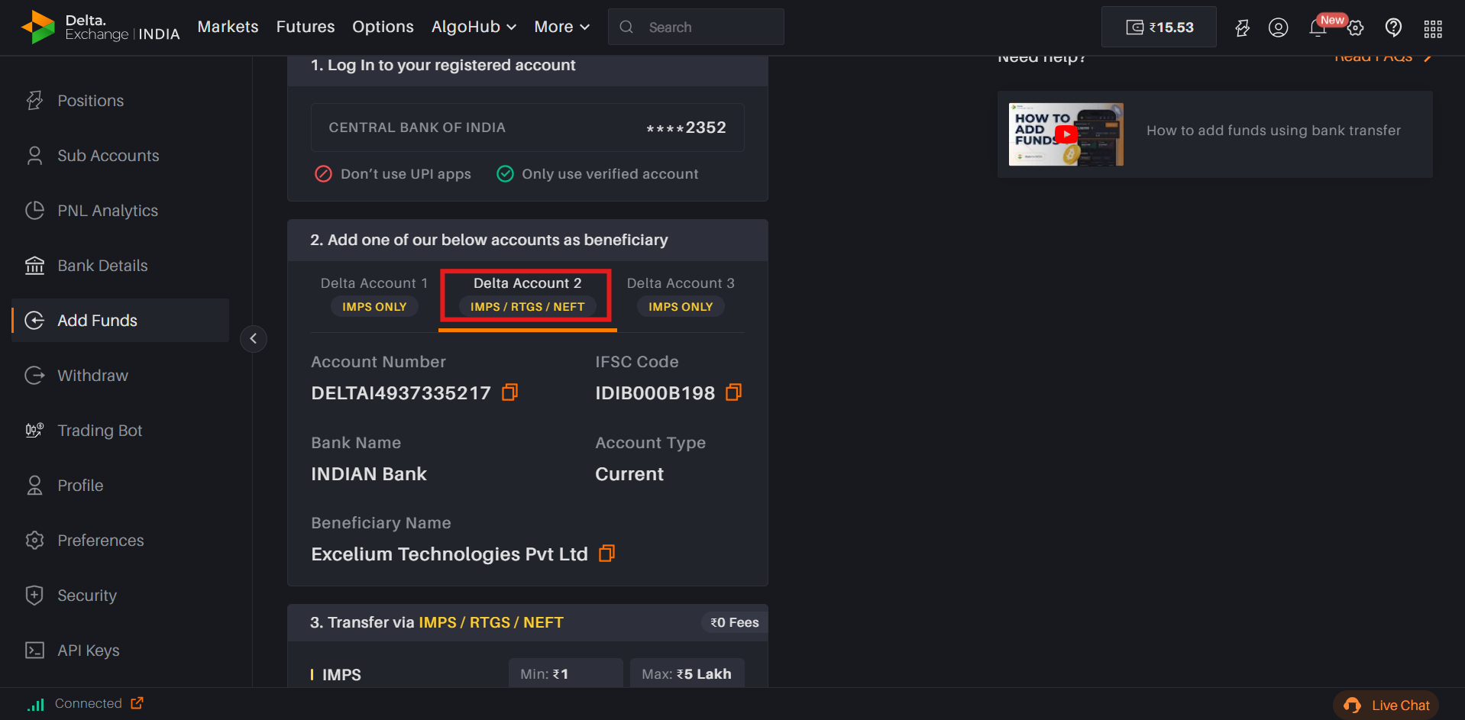This screenshot has width=1465, height=720.
Task: Click the IMPS Max ₹5 Lakh box
Action: [687, 674]
